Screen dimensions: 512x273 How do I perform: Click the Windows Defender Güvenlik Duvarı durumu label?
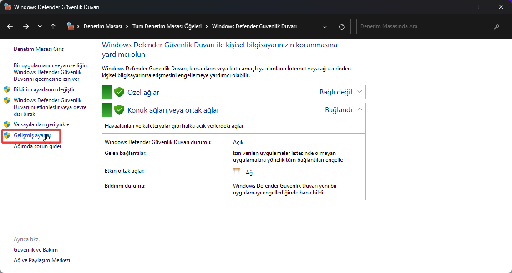[158, 142]
